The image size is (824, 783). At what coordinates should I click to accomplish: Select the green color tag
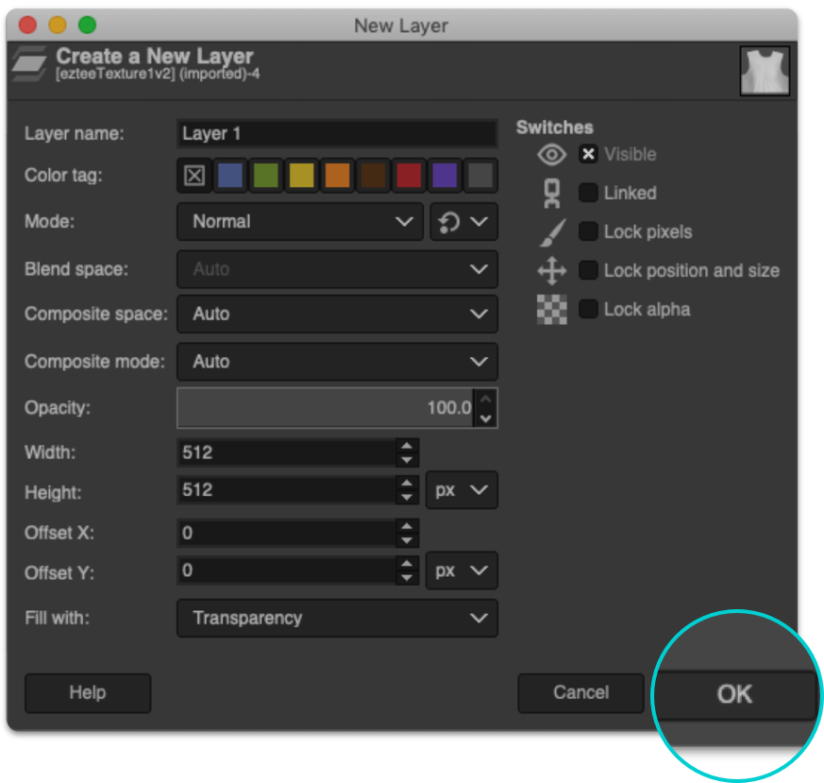click(x=266, y=175)
